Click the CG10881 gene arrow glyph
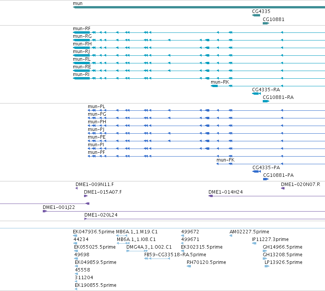The image size is (325, 291). 266,23
